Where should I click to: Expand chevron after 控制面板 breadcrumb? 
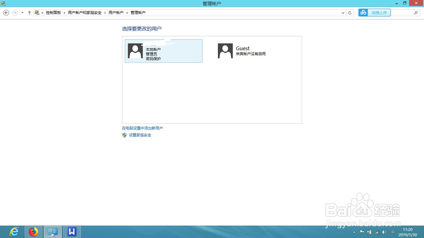64,13
